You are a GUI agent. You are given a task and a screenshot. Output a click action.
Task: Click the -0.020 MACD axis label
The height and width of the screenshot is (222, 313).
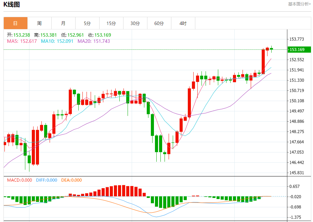295,197
